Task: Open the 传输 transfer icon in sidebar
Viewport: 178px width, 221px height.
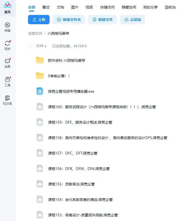Action: point(7,25)
